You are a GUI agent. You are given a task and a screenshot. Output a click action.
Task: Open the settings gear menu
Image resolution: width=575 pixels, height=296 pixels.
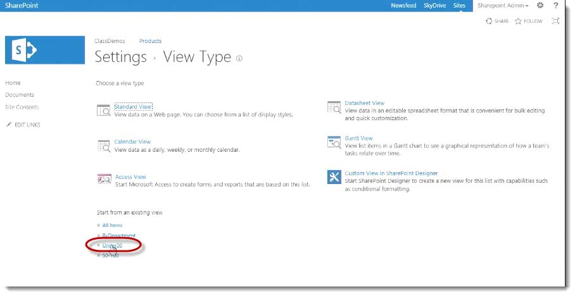click(x=540, y=6)
